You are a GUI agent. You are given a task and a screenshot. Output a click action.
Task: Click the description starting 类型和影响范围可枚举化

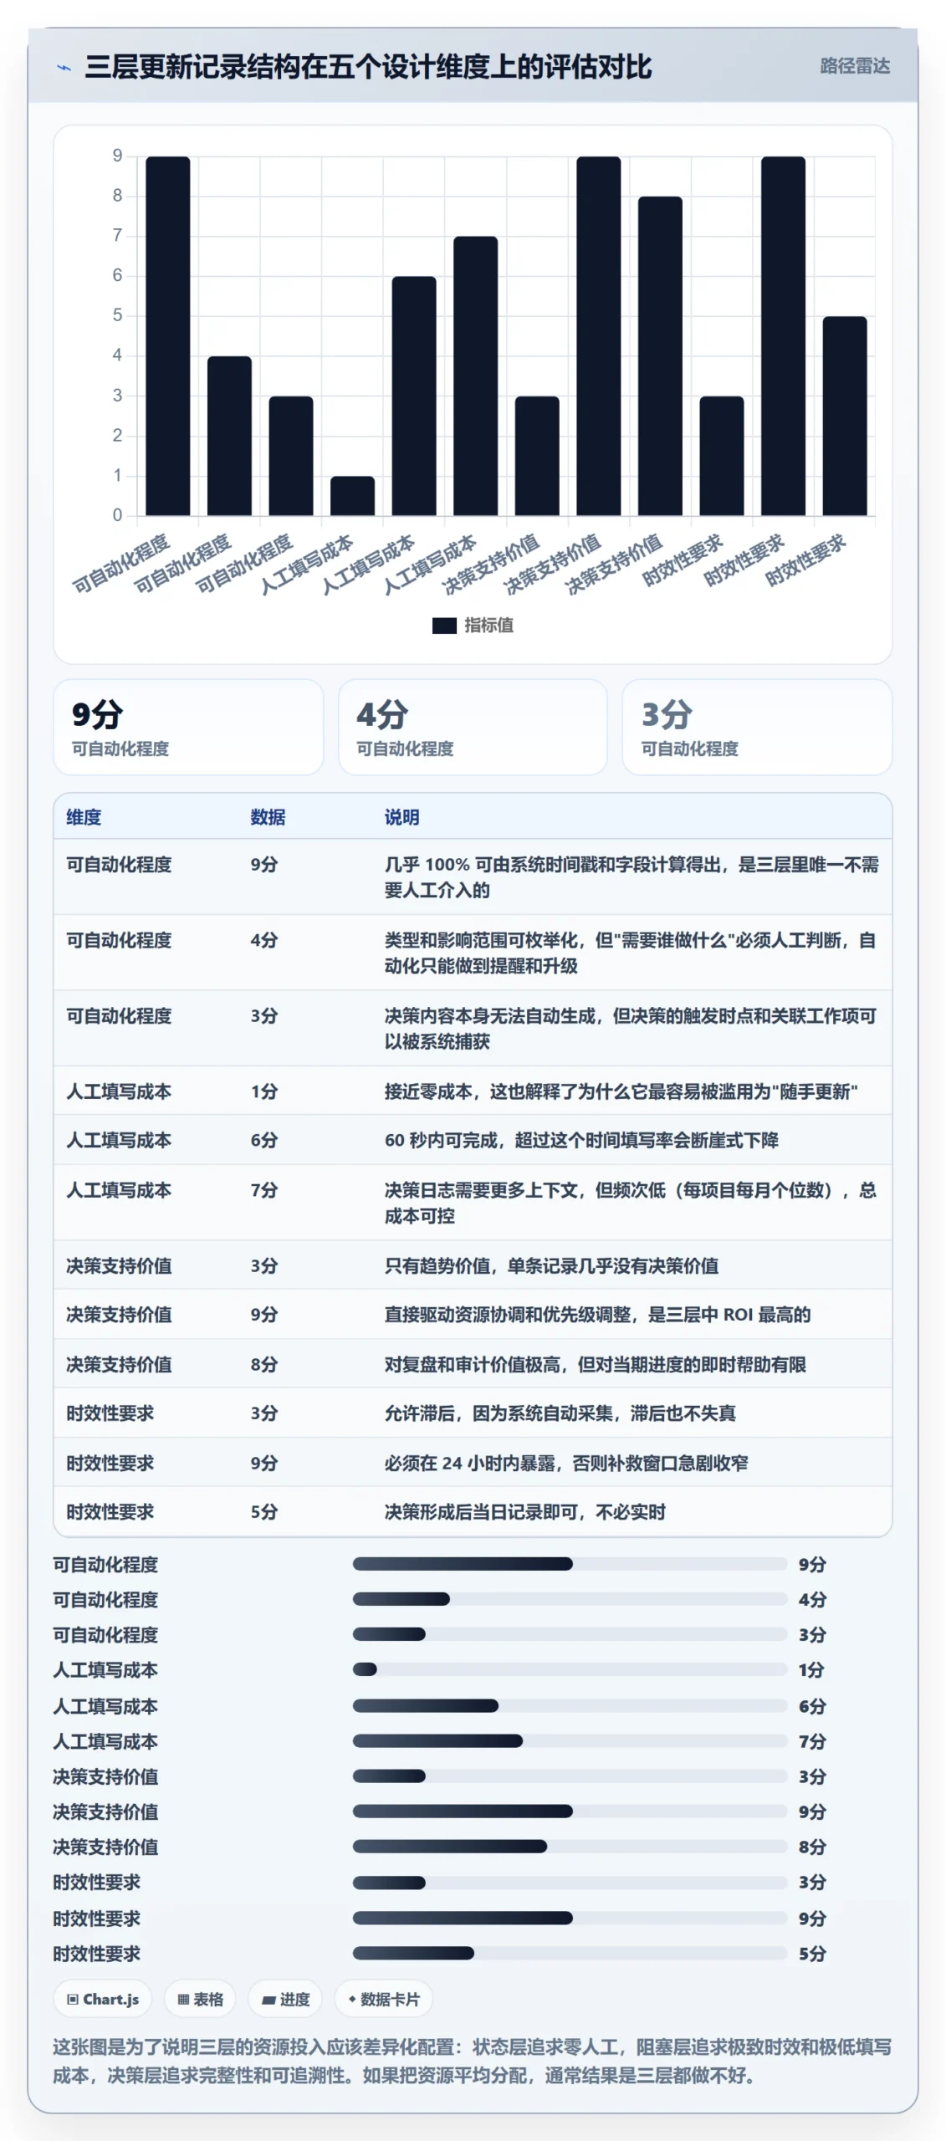pyautogui.click(x=630, y=953)
